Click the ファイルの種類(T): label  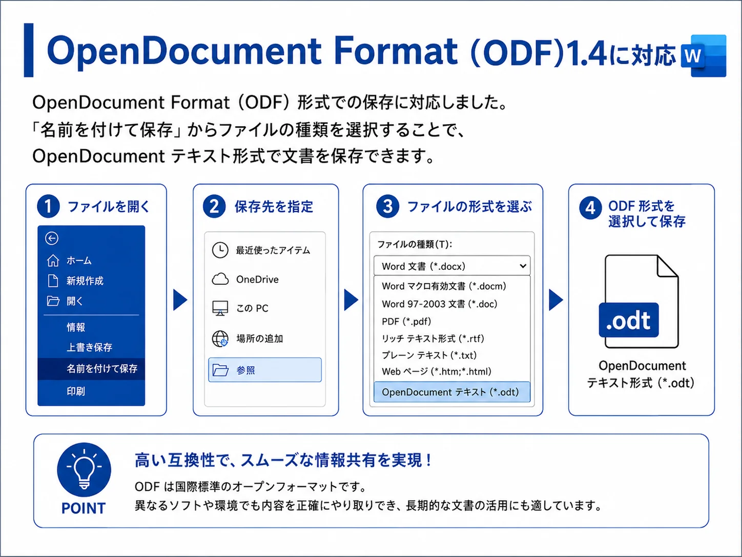click(415, 244)
